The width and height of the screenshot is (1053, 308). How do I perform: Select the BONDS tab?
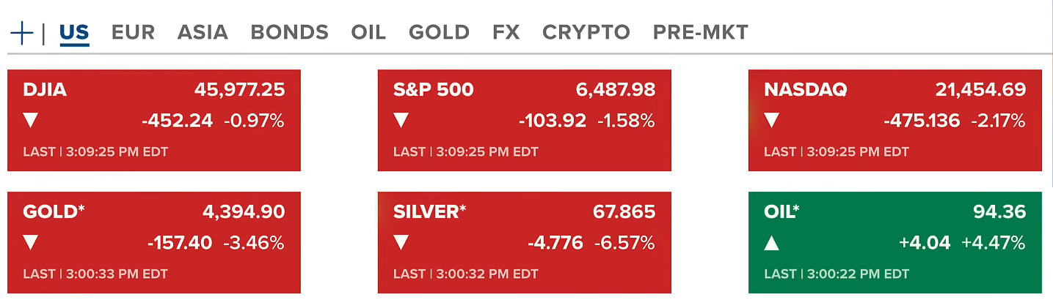[289, 32]
